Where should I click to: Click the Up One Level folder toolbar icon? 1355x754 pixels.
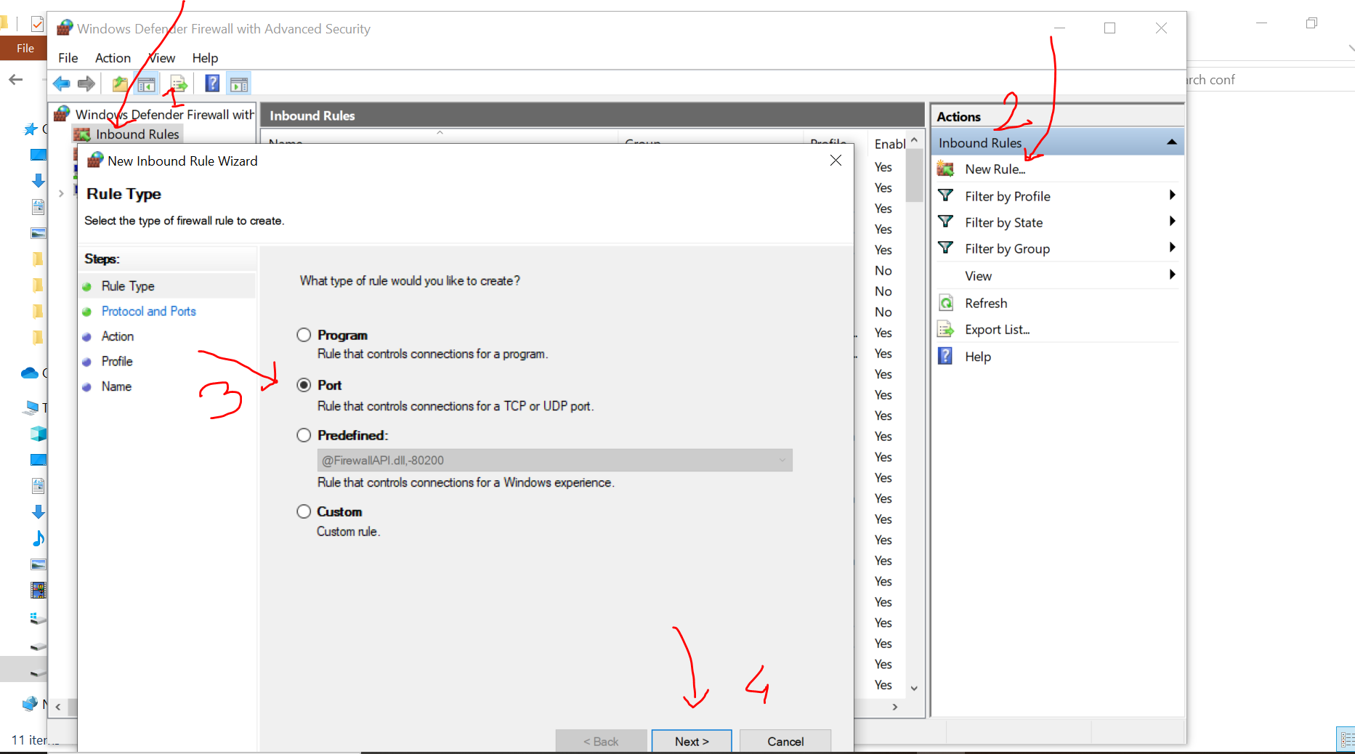tap(120, 84)
